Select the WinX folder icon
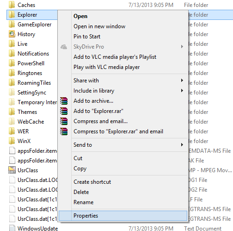233x231 pixels. [12, 141]
